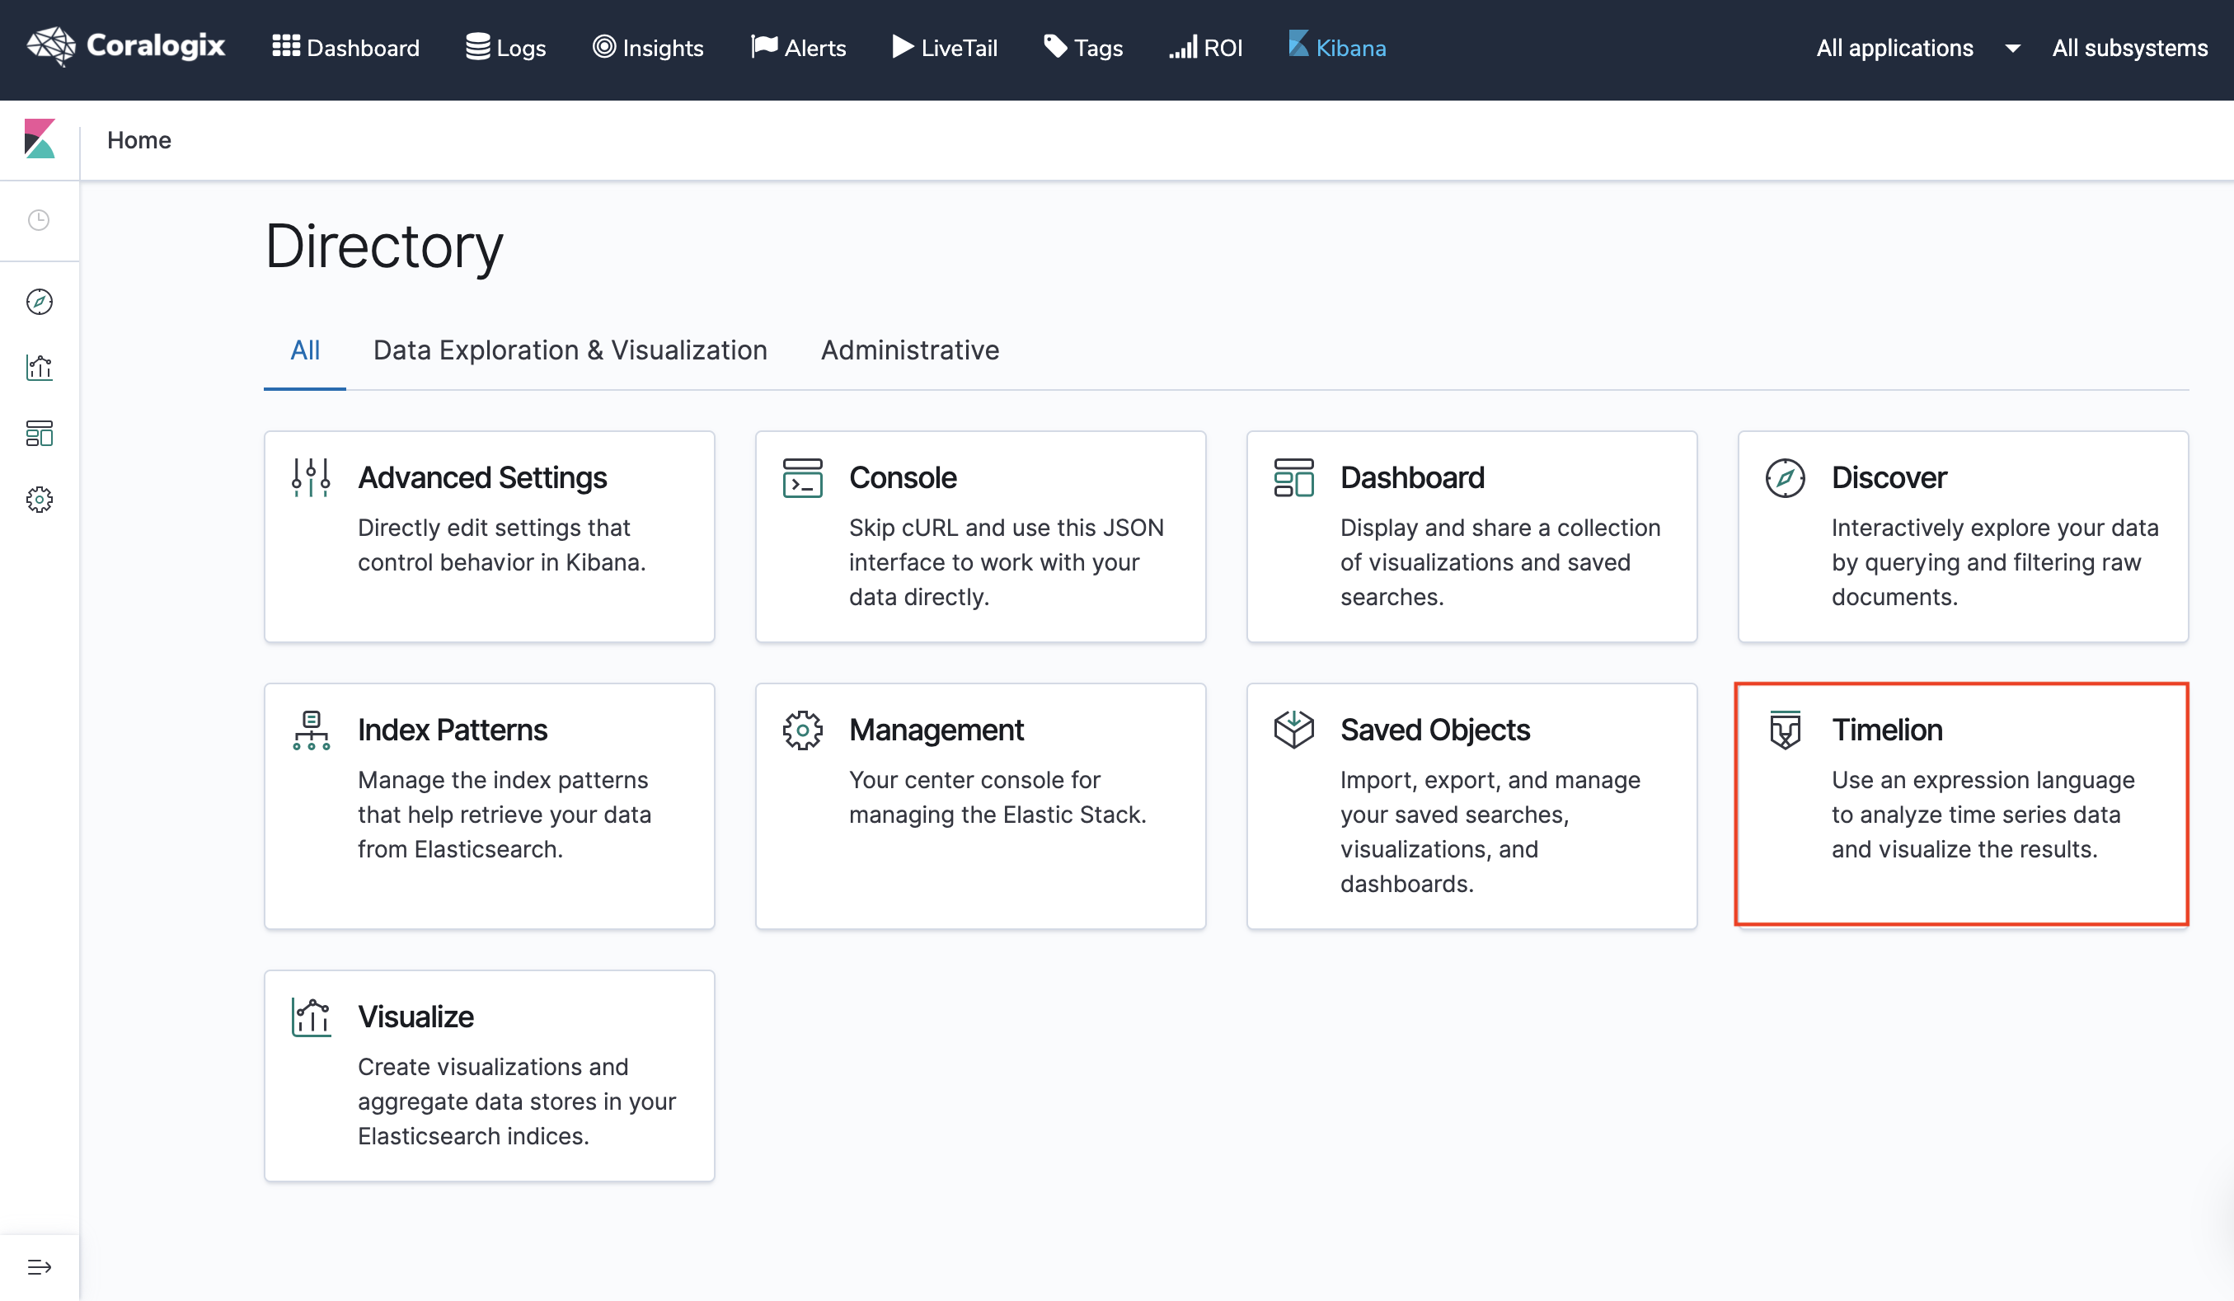The image size is (2234, 1301).
Task: Click 'Manage the index patterns' description
Action: 505,814
